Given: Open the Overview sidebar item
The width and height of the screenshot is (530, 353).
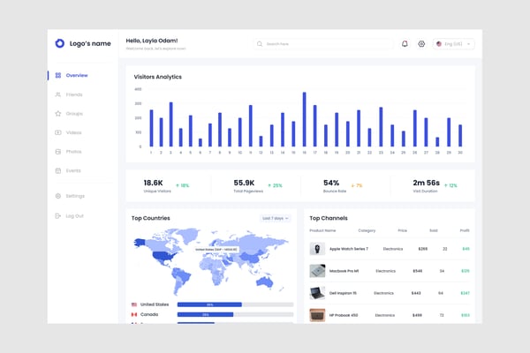Looking at the screenshot, I should pyautogui.click(x=72, y=75).
